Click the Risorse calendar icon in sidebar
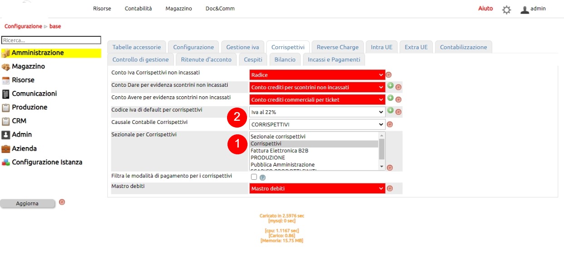Image resolution: width=564 pixels, height=271 pixels. click(x=5, y=80)
